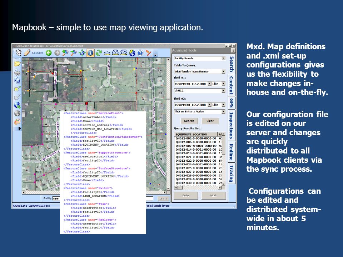Click the trapezoid-shaped ruler query icon
This screenshot has height=257, width=343.
tap(124, 53)
